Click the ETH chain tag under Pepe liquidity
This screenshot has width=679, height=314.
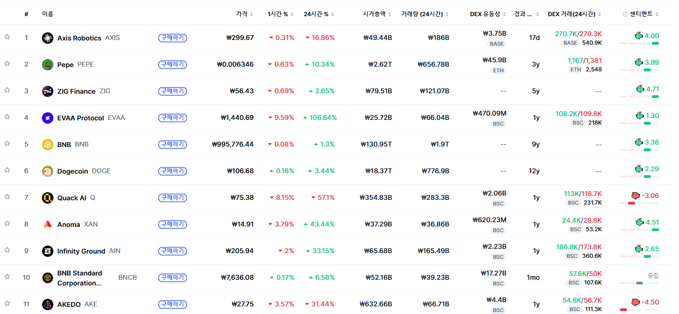498,70
